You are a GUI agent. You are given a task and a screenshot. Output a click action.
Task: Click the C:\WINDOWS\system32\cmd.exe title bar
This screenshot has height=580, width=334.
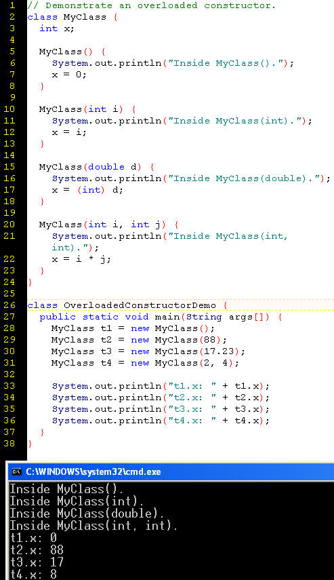pos(170,471)
